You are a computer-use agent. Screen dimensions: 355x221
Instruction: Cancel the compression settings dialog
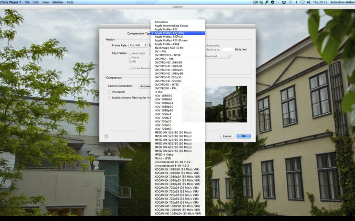click(x=227, y=136)
